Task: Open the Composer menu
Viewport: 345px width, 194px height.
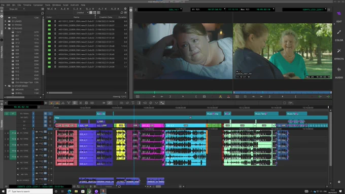Action: click(x=38, y=5)
